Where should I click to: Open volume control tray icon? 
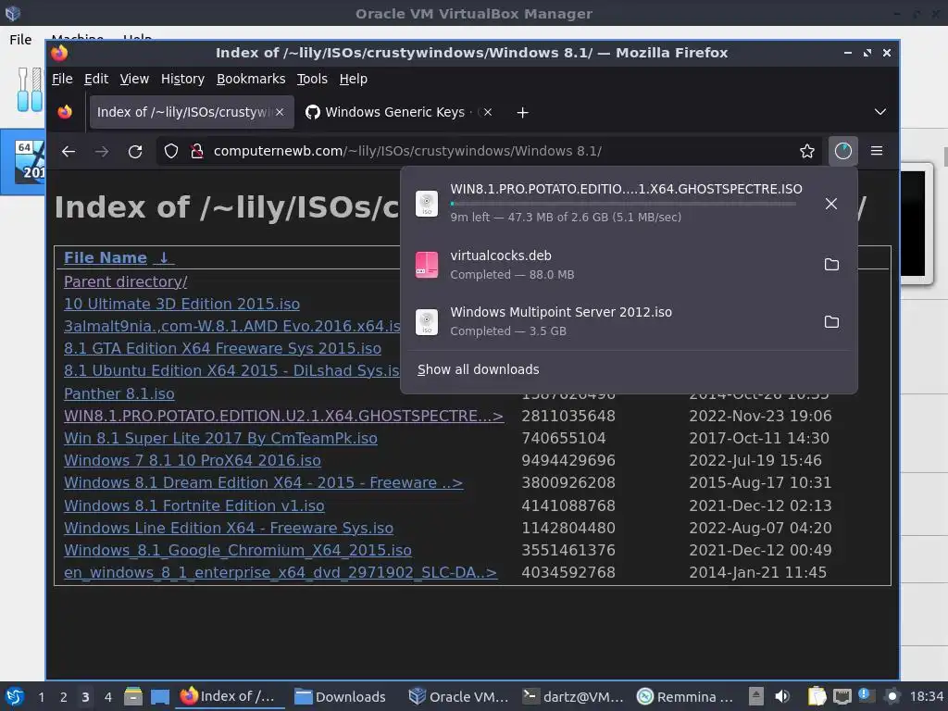click(x=782, y=696)
